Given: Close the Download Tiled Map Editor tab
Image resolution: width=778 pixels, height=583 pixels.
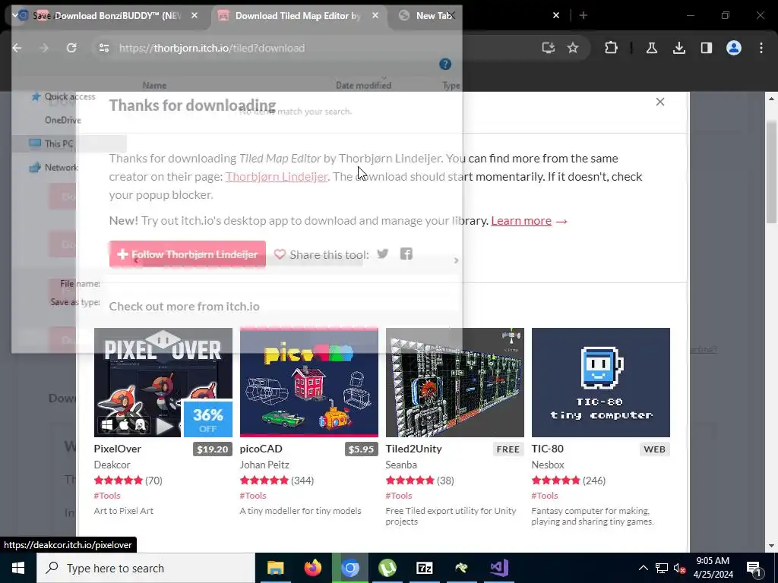Looking at the screenshot, I should coord(375,15).
